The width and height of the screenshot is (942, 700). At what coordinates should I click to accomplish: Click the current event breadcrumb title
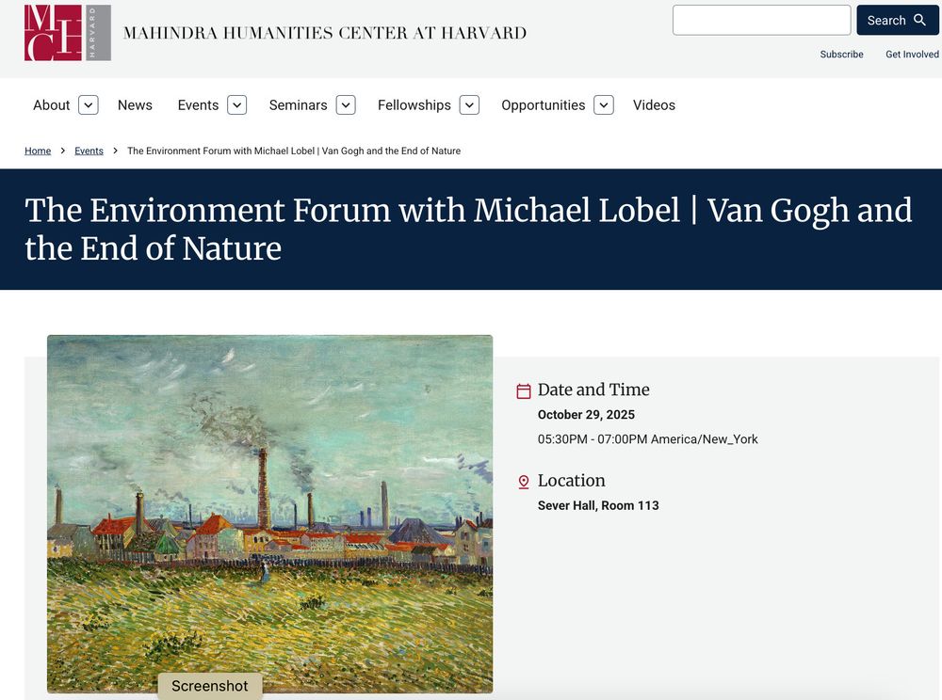pos(293,151)
